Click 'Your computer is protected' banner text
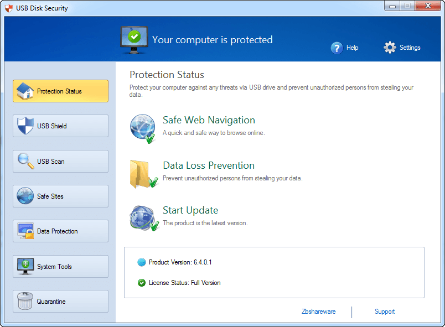The height and width of the screenshot is (327, 445). tap(213, 40)
